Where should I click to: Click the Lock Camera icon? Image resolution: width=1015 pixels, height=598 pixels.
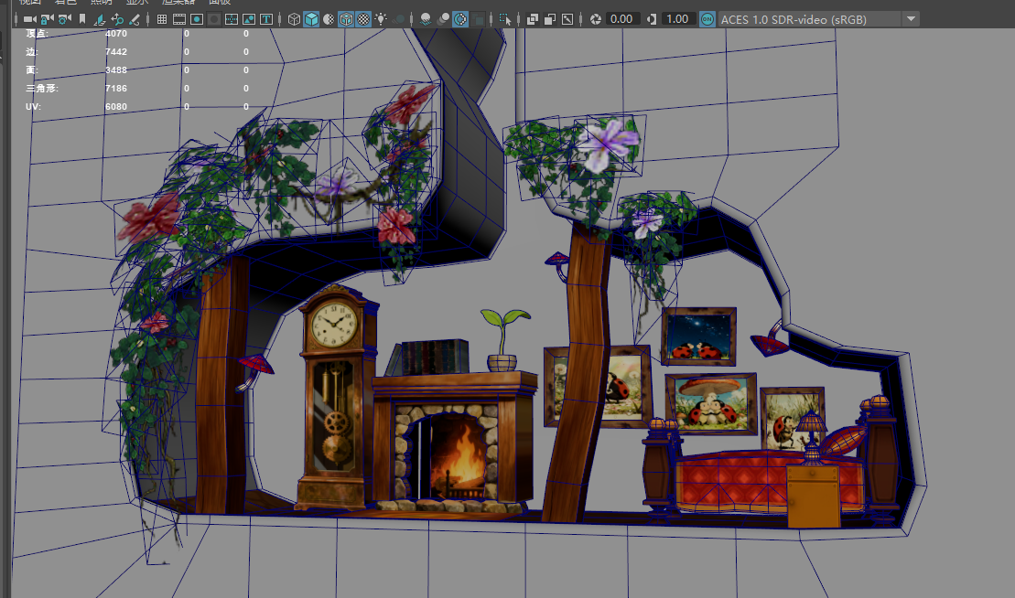[48, 18]
